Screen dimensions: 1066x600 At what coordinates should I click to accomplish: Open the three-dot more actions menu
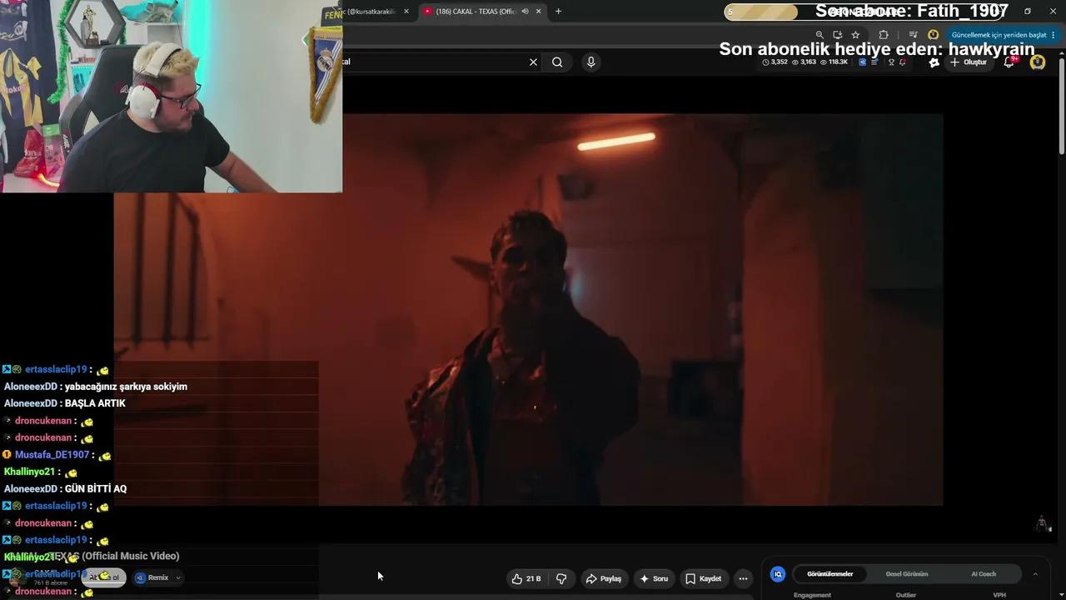click(x=743, y=578)
